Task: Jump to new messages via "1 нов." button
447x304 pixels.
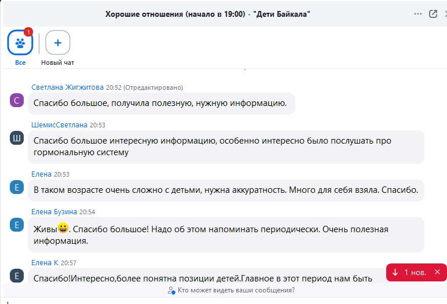Action: point(409,272)
